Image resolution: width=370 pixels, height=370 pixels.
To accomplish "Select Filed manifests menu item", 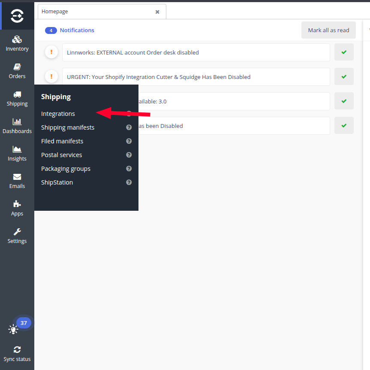I will pos(62,141).
